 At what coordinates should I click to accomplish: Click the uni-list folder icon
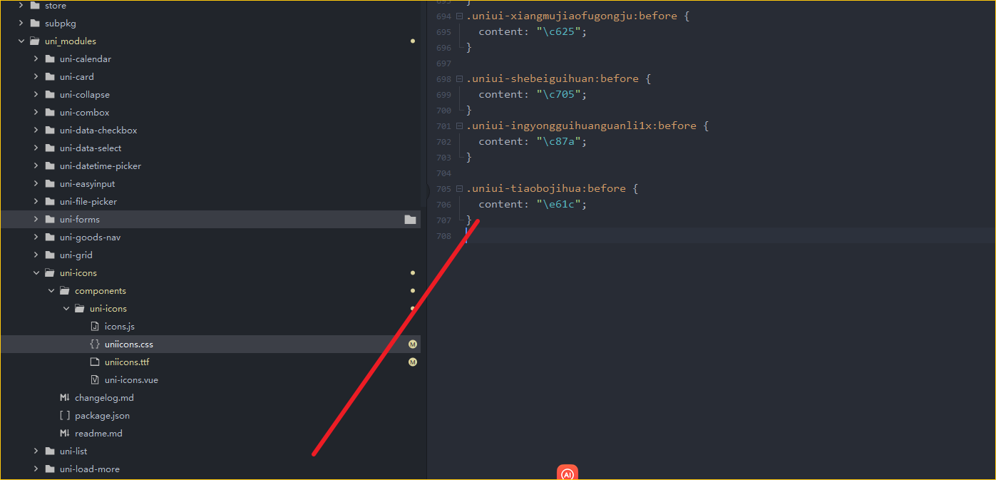point(49,451)
